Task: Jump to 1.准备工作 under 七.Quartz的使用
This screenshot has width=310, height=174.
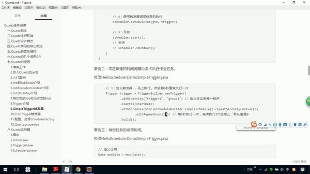Action: (18, 67)
